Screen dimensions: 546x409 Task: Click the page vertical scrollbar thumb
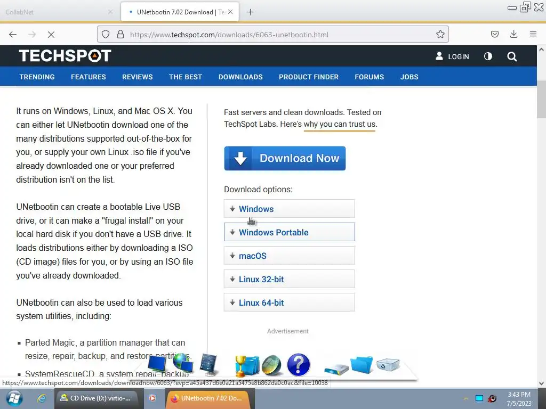(x=542, y=99)
